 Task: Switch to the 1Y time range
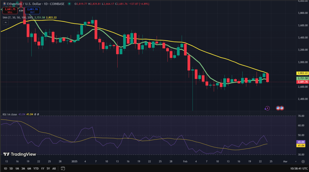pyautogui.click(x=43, y=168)
